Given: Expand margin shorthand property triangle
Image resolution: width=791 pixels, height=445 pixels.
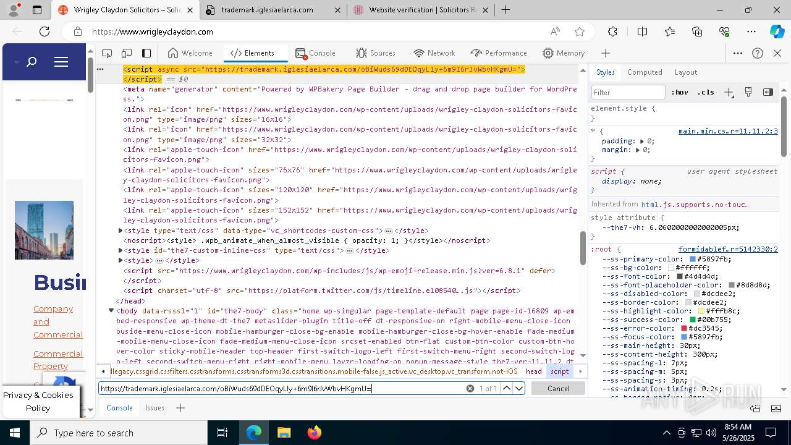Looking at the screenshot, I should coord(637,150).
